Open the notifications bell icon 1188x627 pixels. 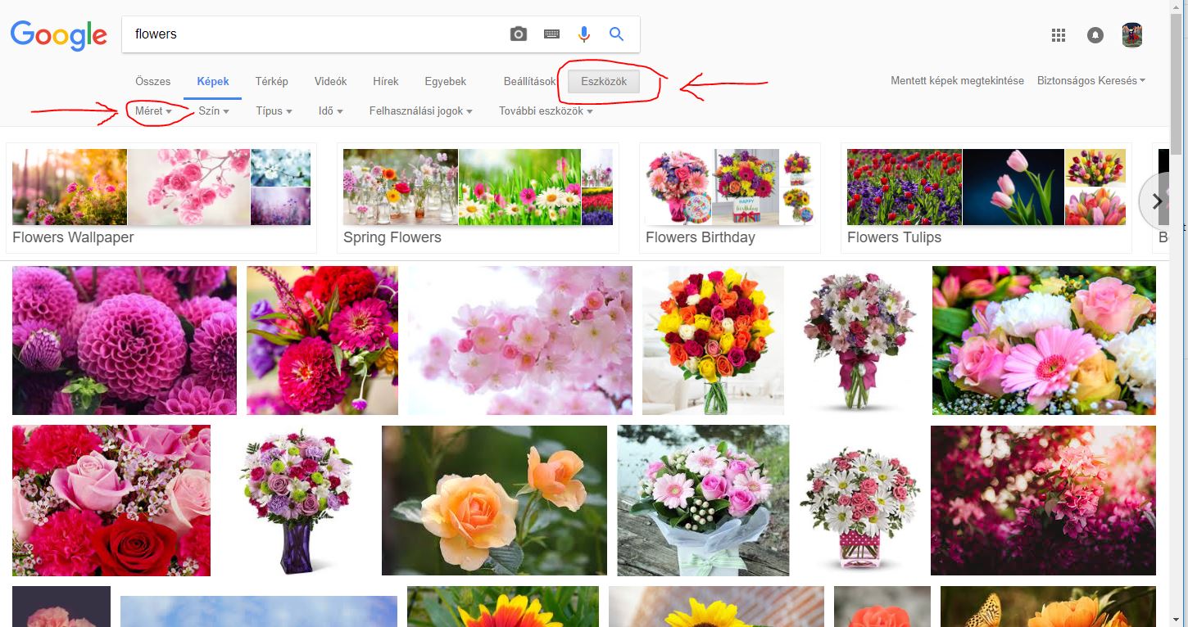click(1095, 35)
